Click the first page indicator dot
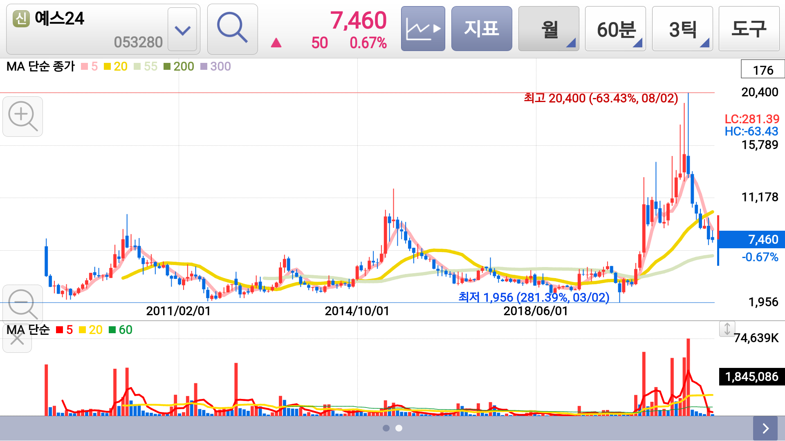This screenshot has width=785, height=441. [386, 428]
